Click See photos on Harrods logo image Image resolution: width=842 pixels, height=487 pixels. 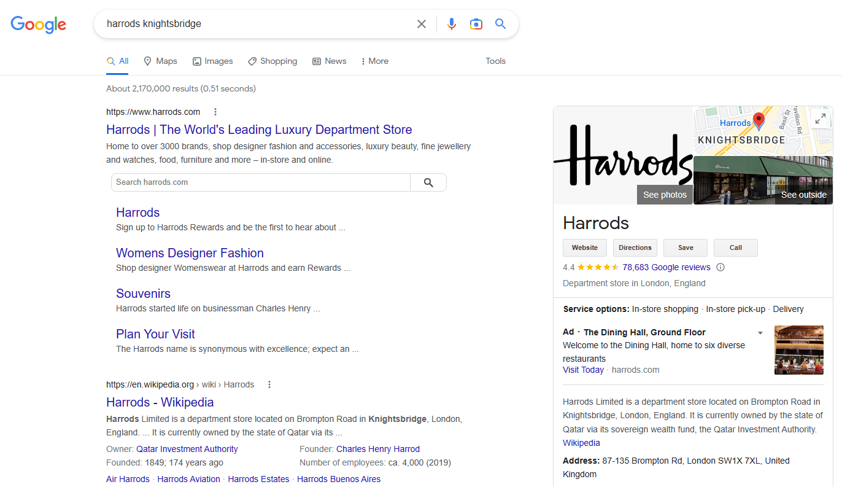[665, 195]
